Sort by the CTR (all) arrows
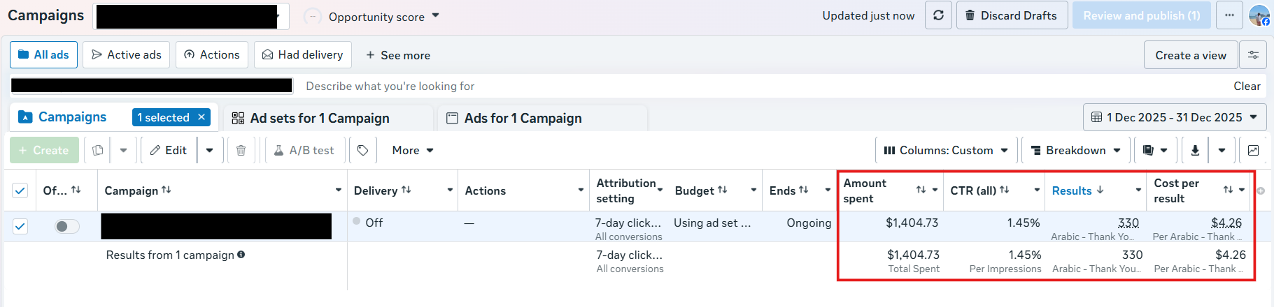 coord(1005,190)
